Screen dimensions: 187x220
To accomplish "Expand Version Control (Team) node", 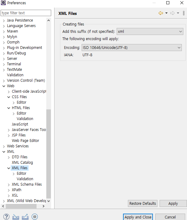I will 4,81.
